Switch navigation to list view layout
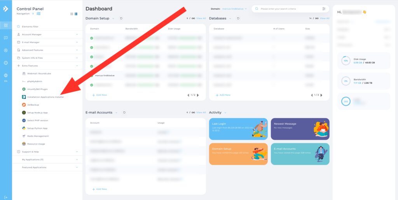 click(76, 14)
